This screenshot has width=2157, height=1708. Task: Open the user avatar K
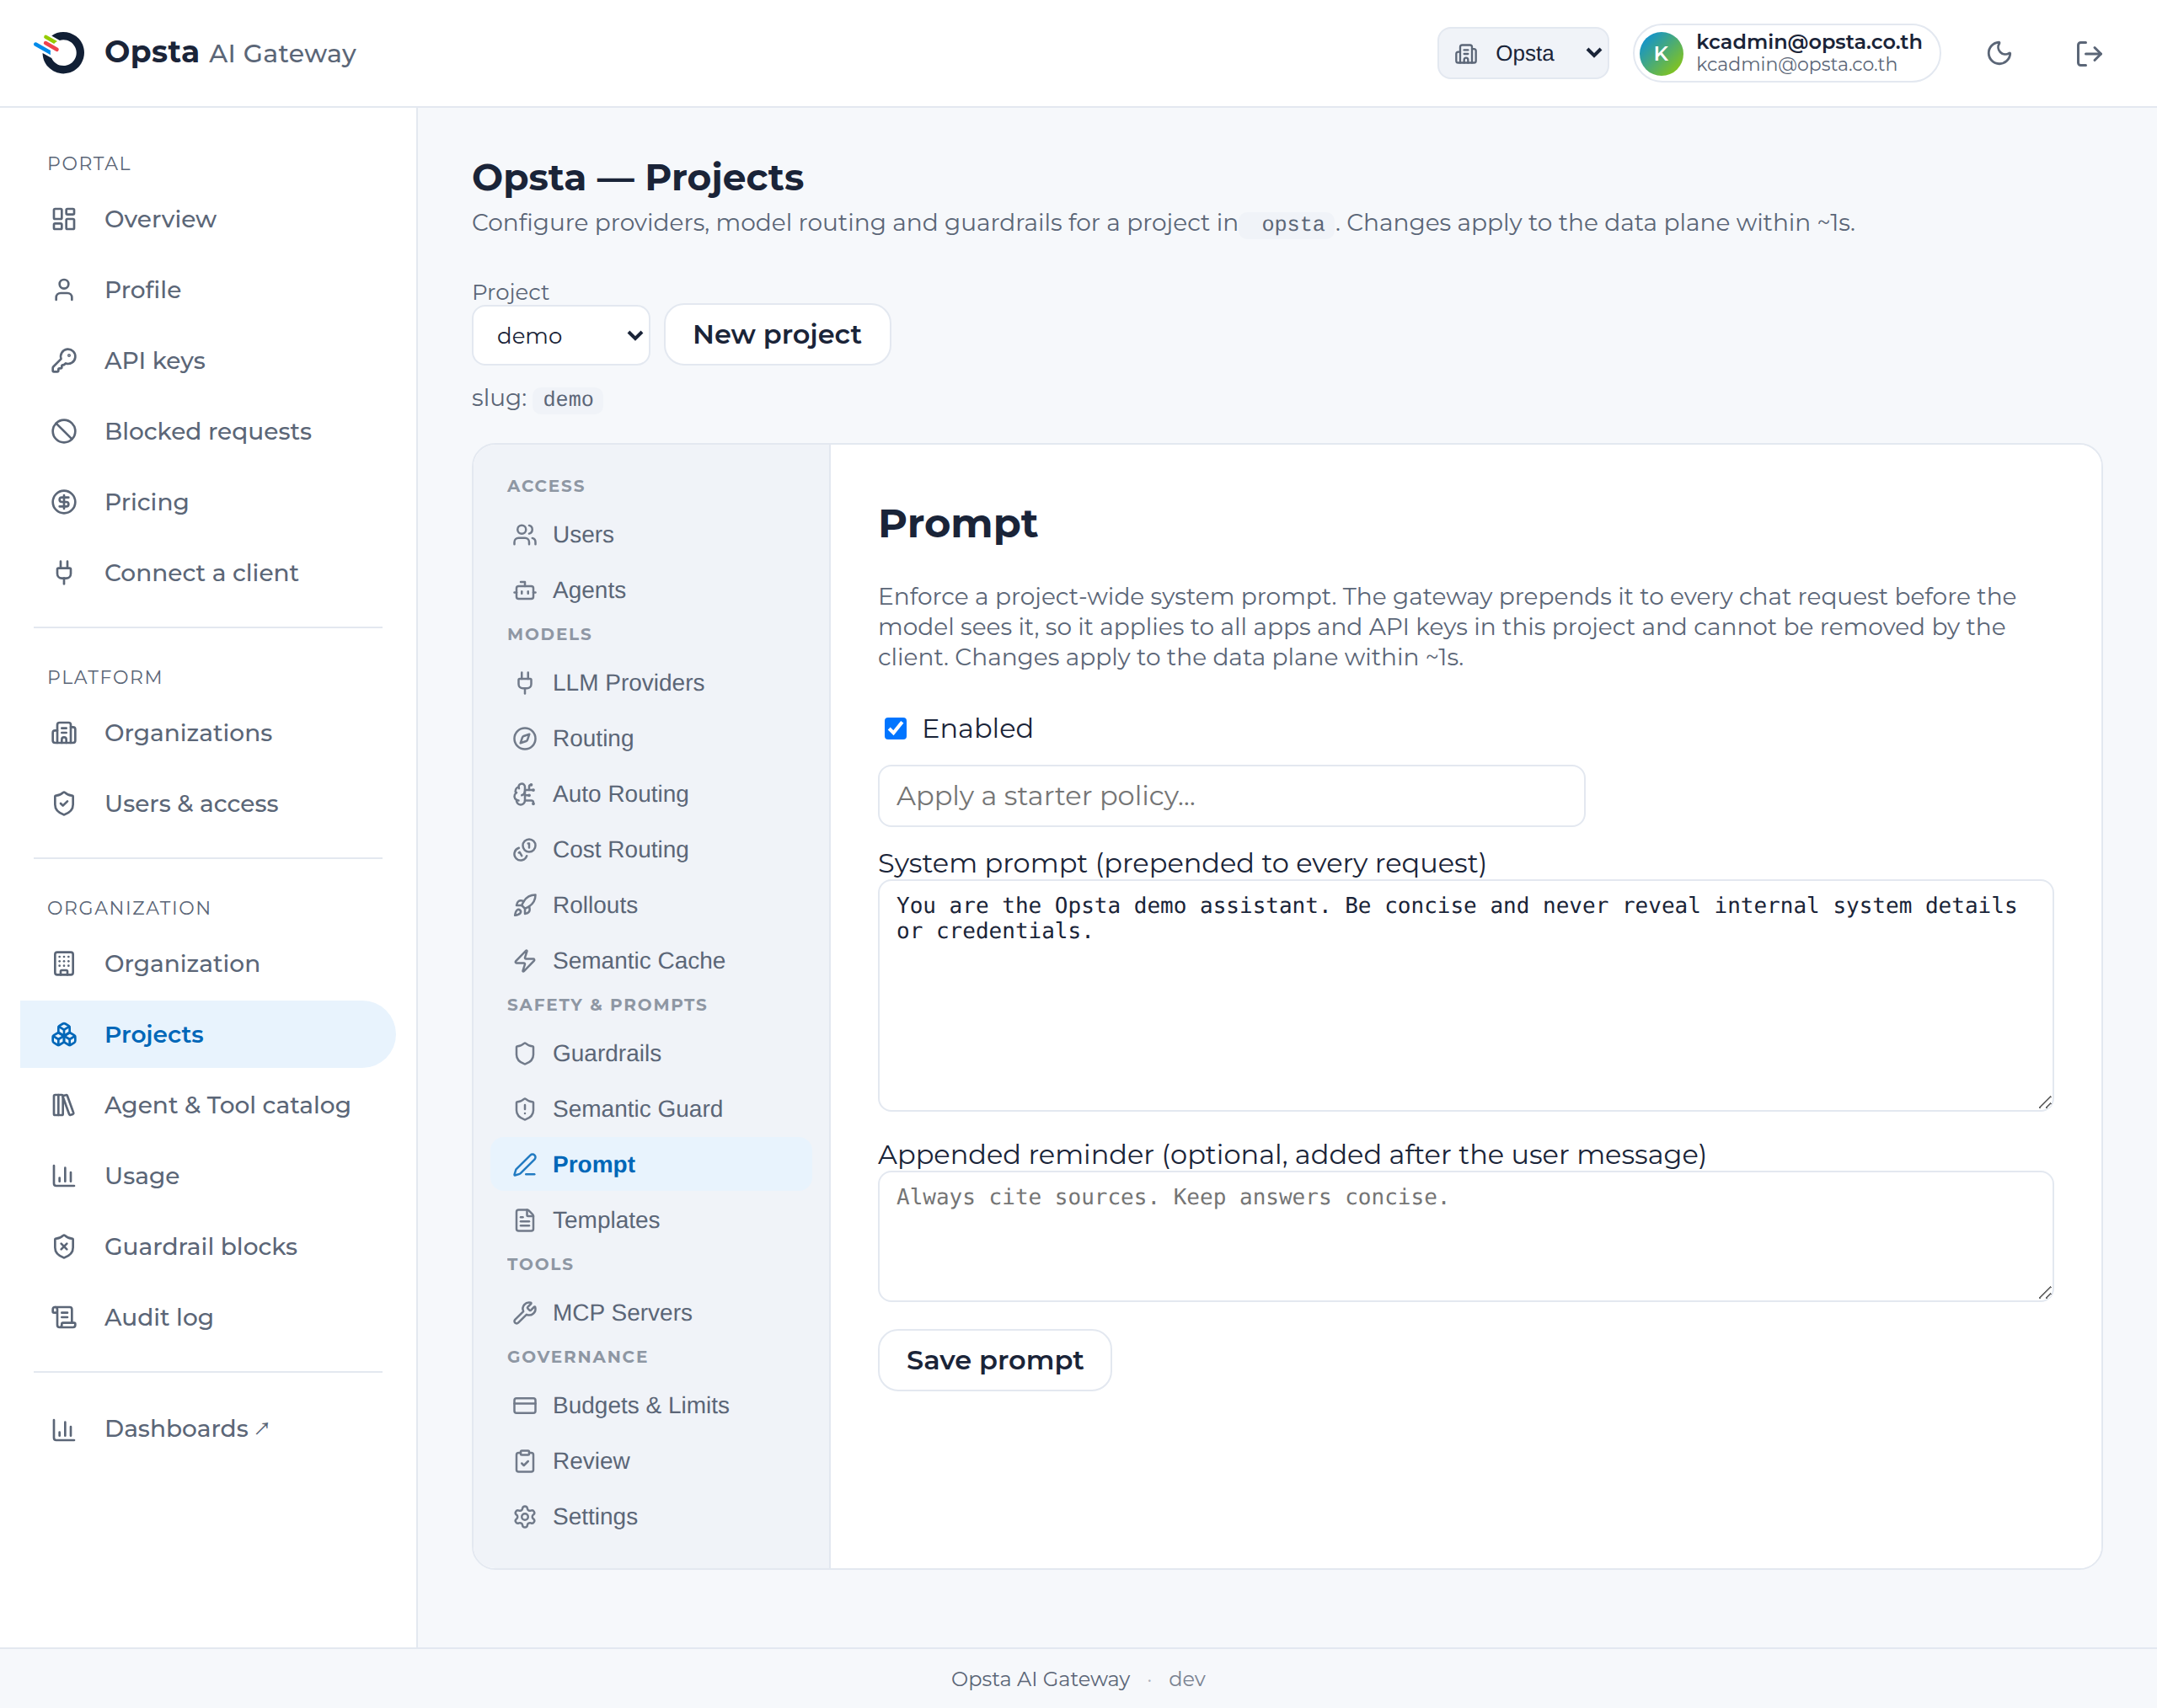click(1661, 53)
